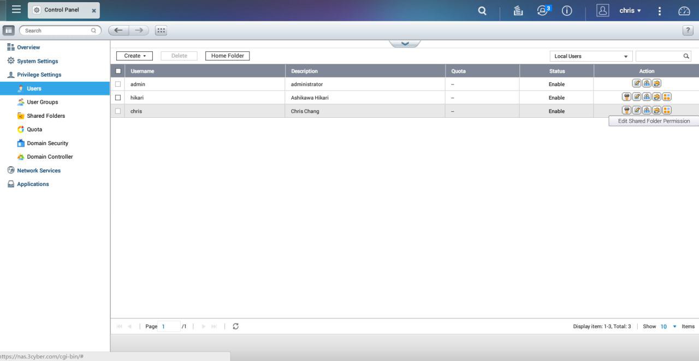
Task: Open the chris account dropdown menu
Action: pyautogui.click(x=630, y=11)
